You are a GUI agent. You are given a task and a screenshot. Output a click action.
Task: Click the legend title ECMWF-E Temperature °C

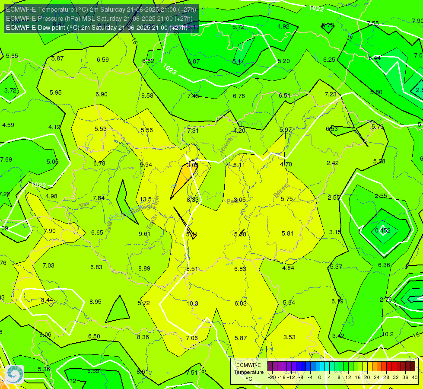(x=248, y=372)
